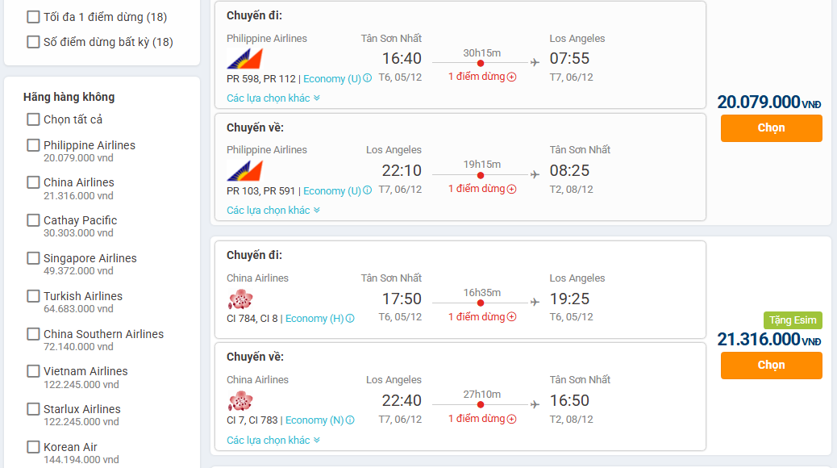Viewport: 837px width, 468px height.
Task: Open Economy (U) link on PR 103 return
Action: pos(332,191)
